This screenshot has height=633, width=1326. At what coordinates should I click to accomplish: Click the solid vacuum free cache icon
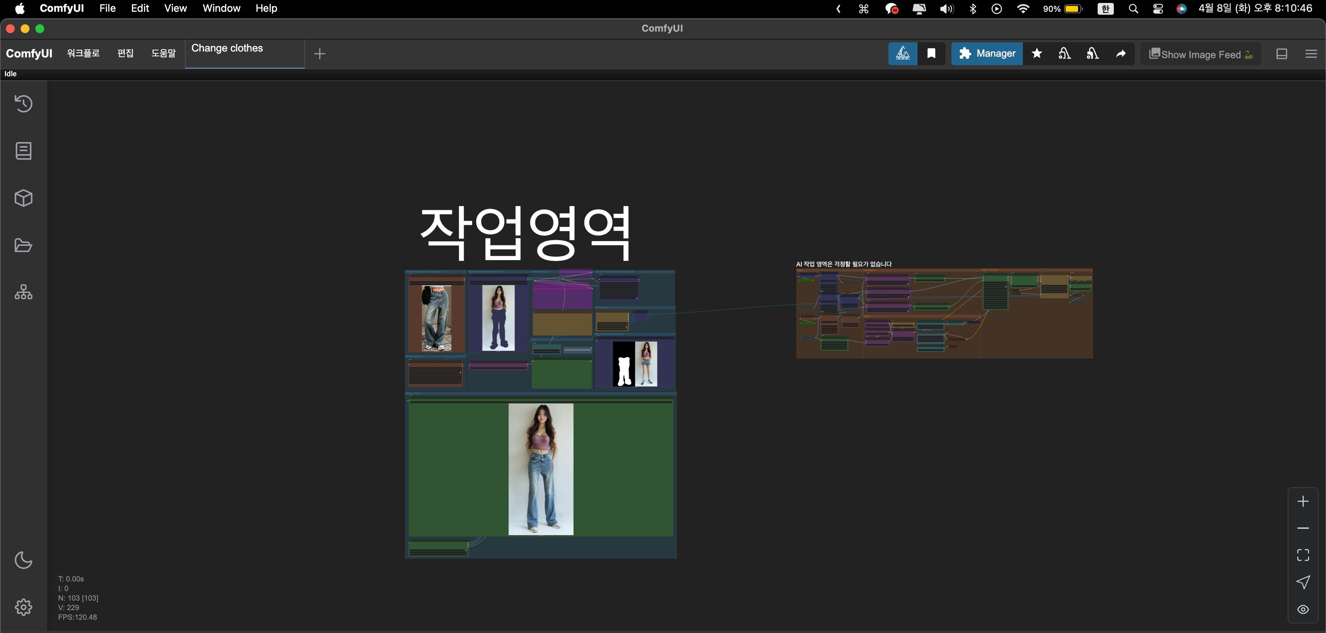pos(1092,53)
